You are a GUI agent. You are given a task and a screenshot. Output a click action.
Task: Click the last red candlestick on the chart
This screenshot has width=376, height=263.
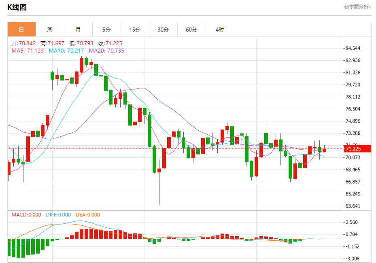point(325,150)
